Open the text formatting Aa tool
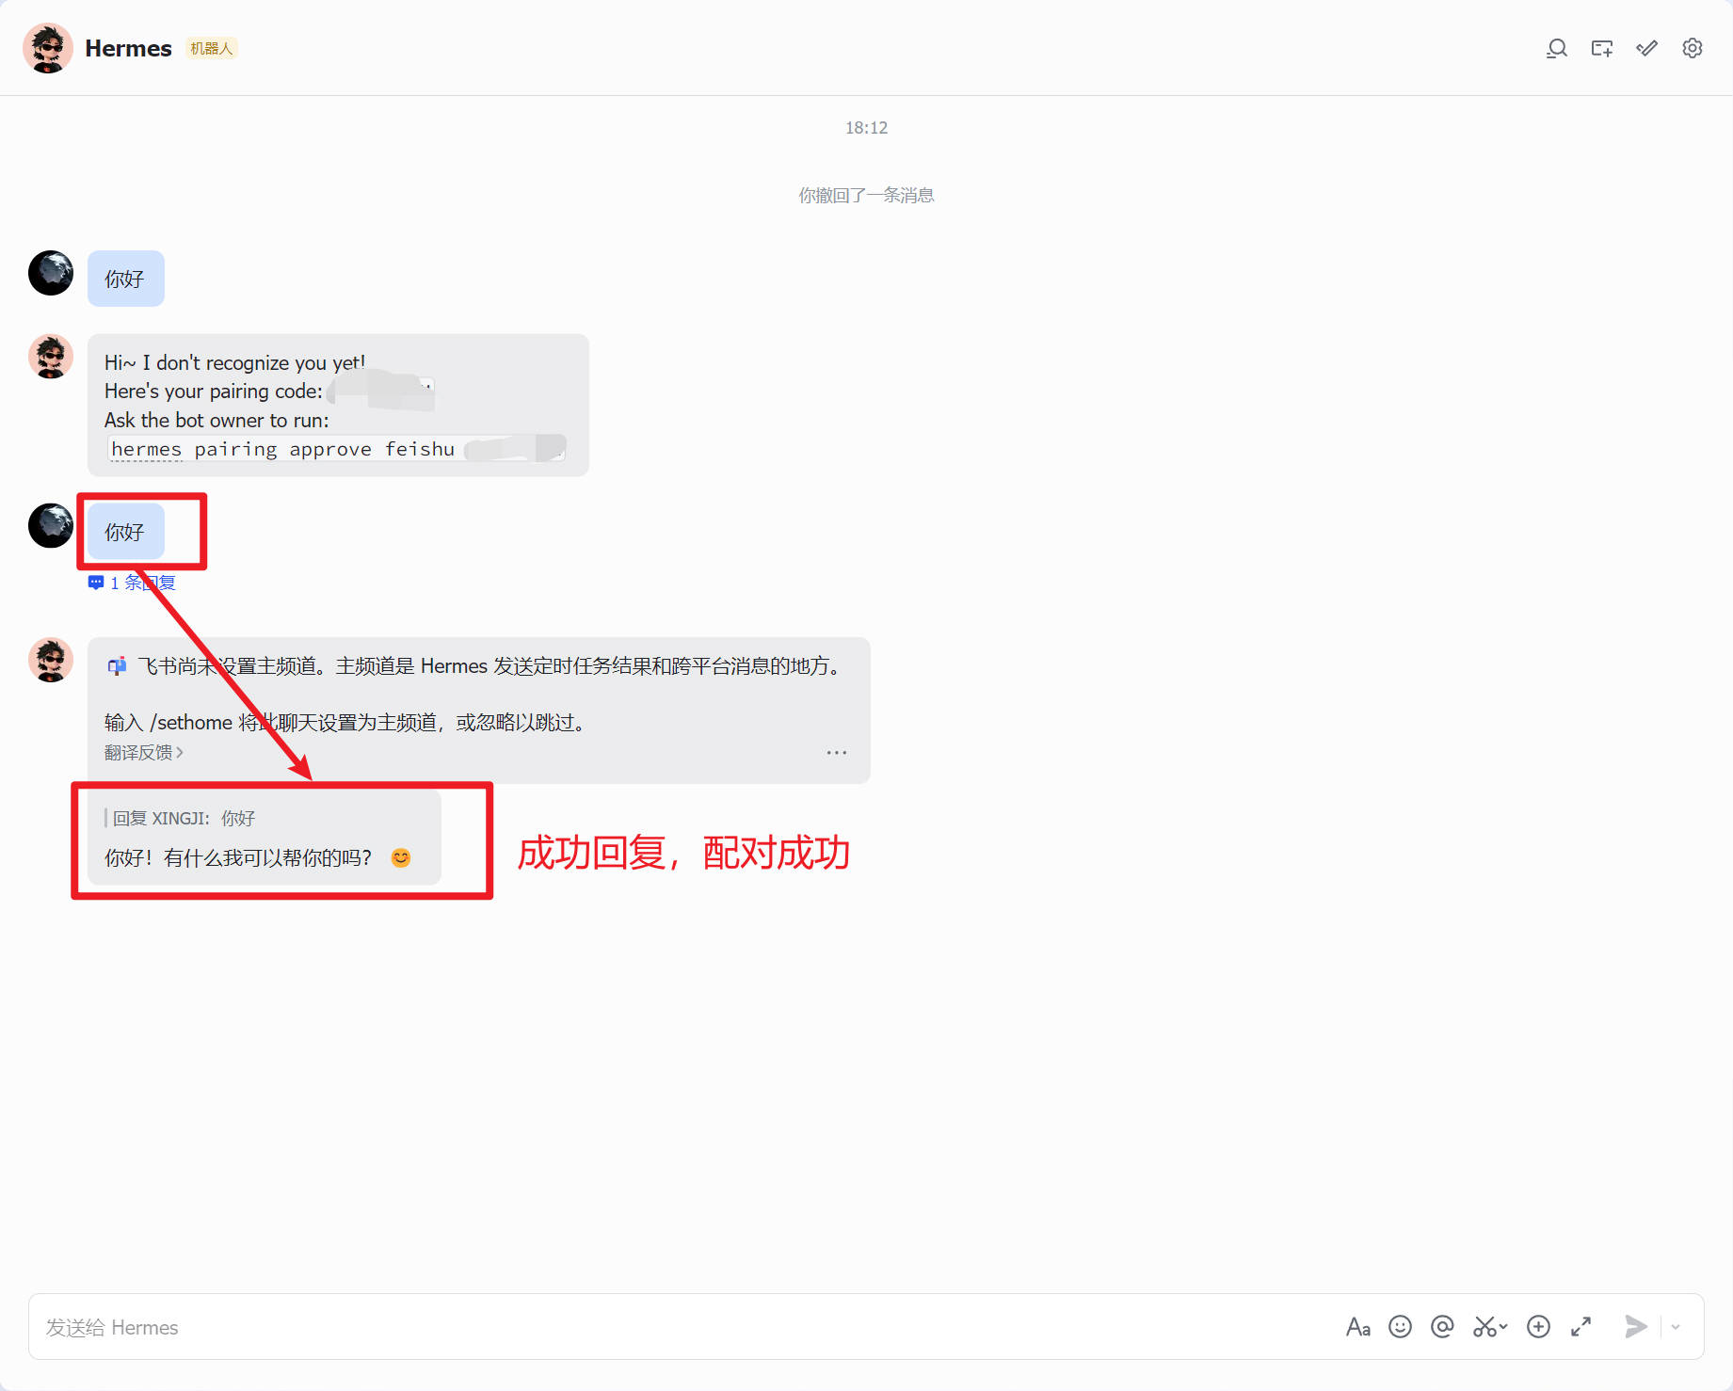The width and height of the screenshot is (1733, 1391). click(1357, 1327)
